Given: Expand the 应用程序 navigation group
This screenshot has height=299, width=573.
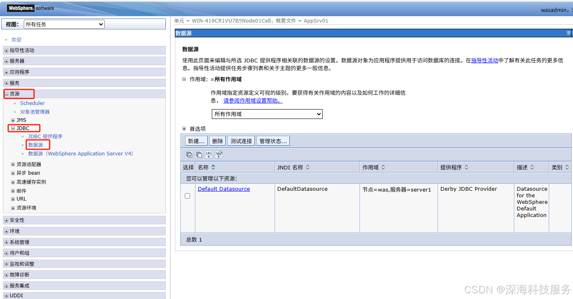Looking at the screenshot, I should point(6,72).
